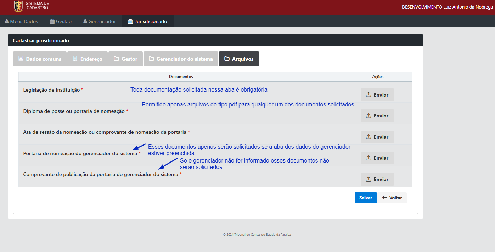This screenshot has width=495, height=252.
Task: Open the Meus Dados menu
Action: coord(22,21)
